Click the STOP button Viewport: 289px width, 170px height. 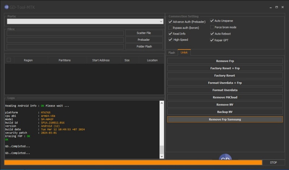(x=273, y=162)
